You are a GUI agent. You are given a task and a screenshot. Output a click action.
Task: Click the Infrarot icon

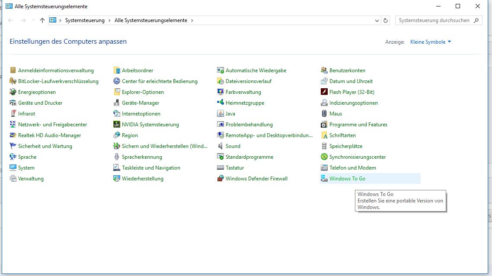pyautogui.click(x=13, y=114)
